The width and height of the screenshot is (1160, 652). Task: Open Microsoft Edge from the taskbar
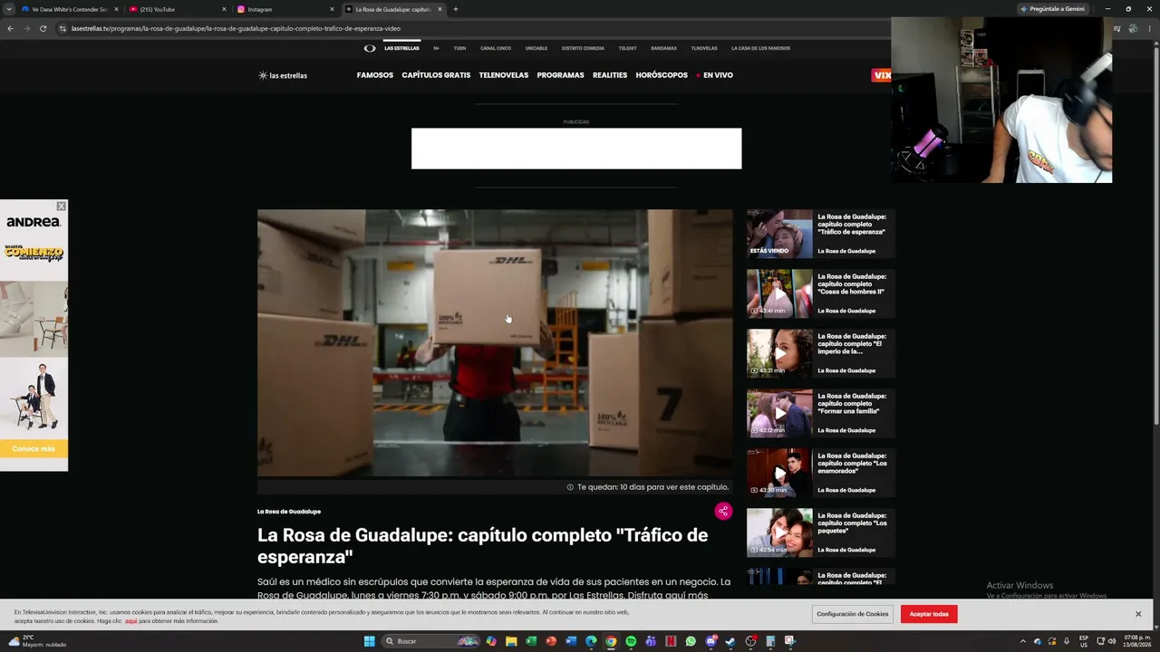pyautogui.click(x=591, y=641)
